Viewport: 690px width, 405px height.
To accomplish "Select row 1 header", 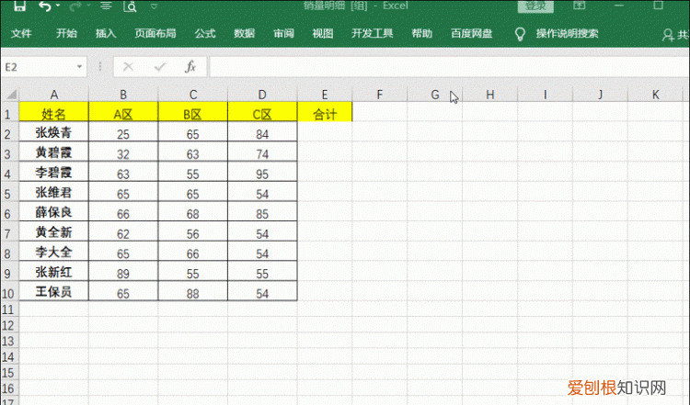I will pos(8,114).
